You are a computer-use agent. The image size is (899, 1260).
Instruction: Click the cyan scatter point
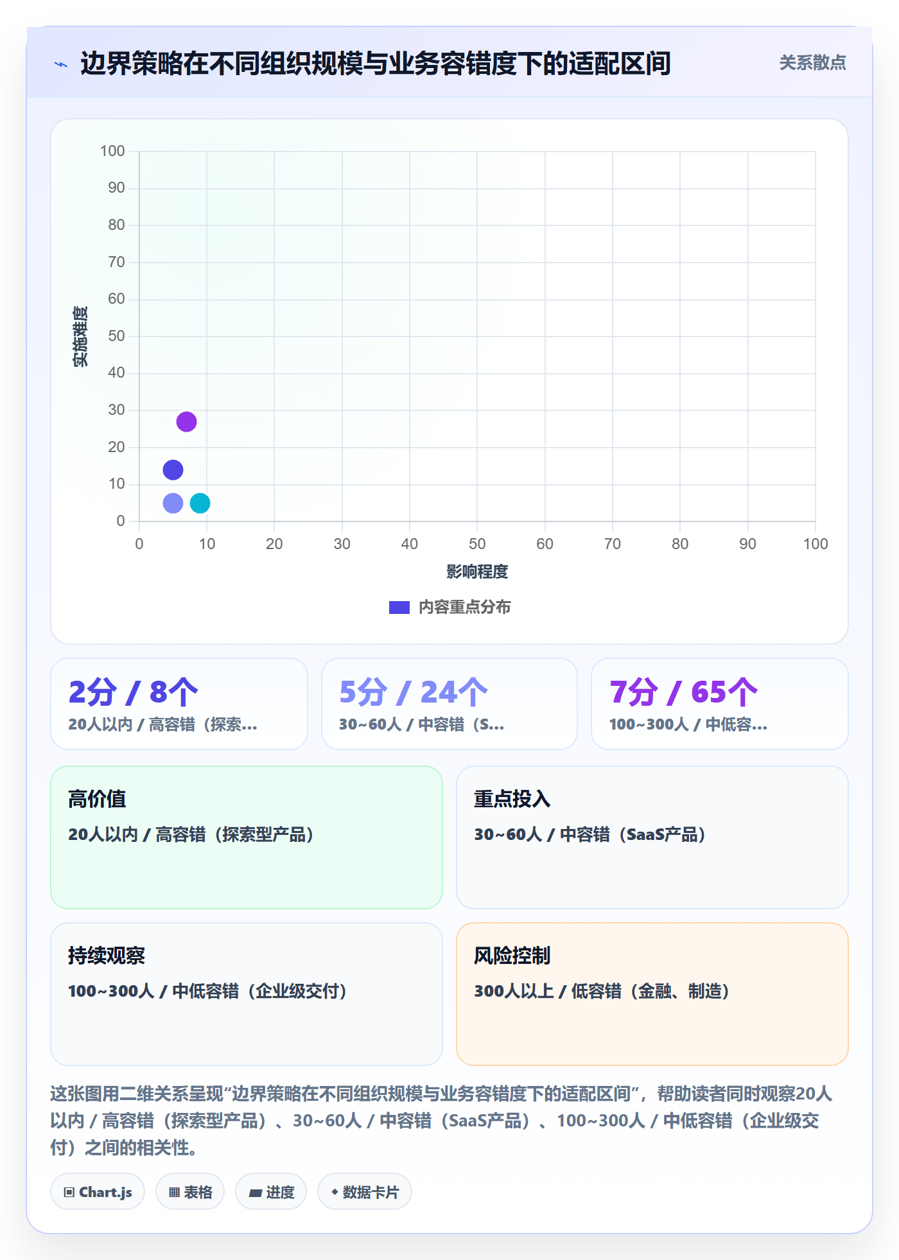pos(200,503)
